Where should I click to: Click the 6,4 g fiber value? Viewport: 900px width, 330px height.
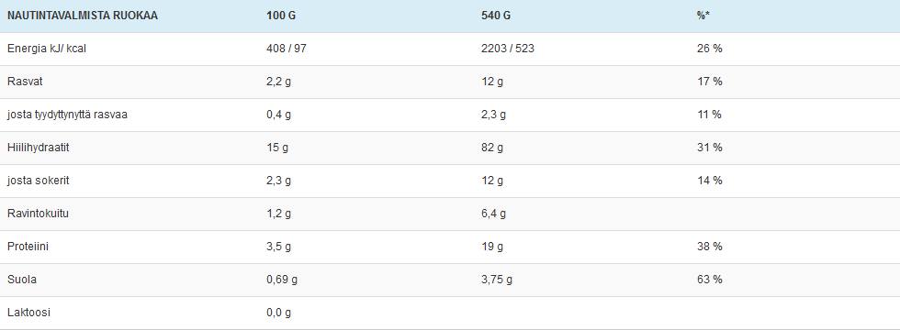[494, 214]
